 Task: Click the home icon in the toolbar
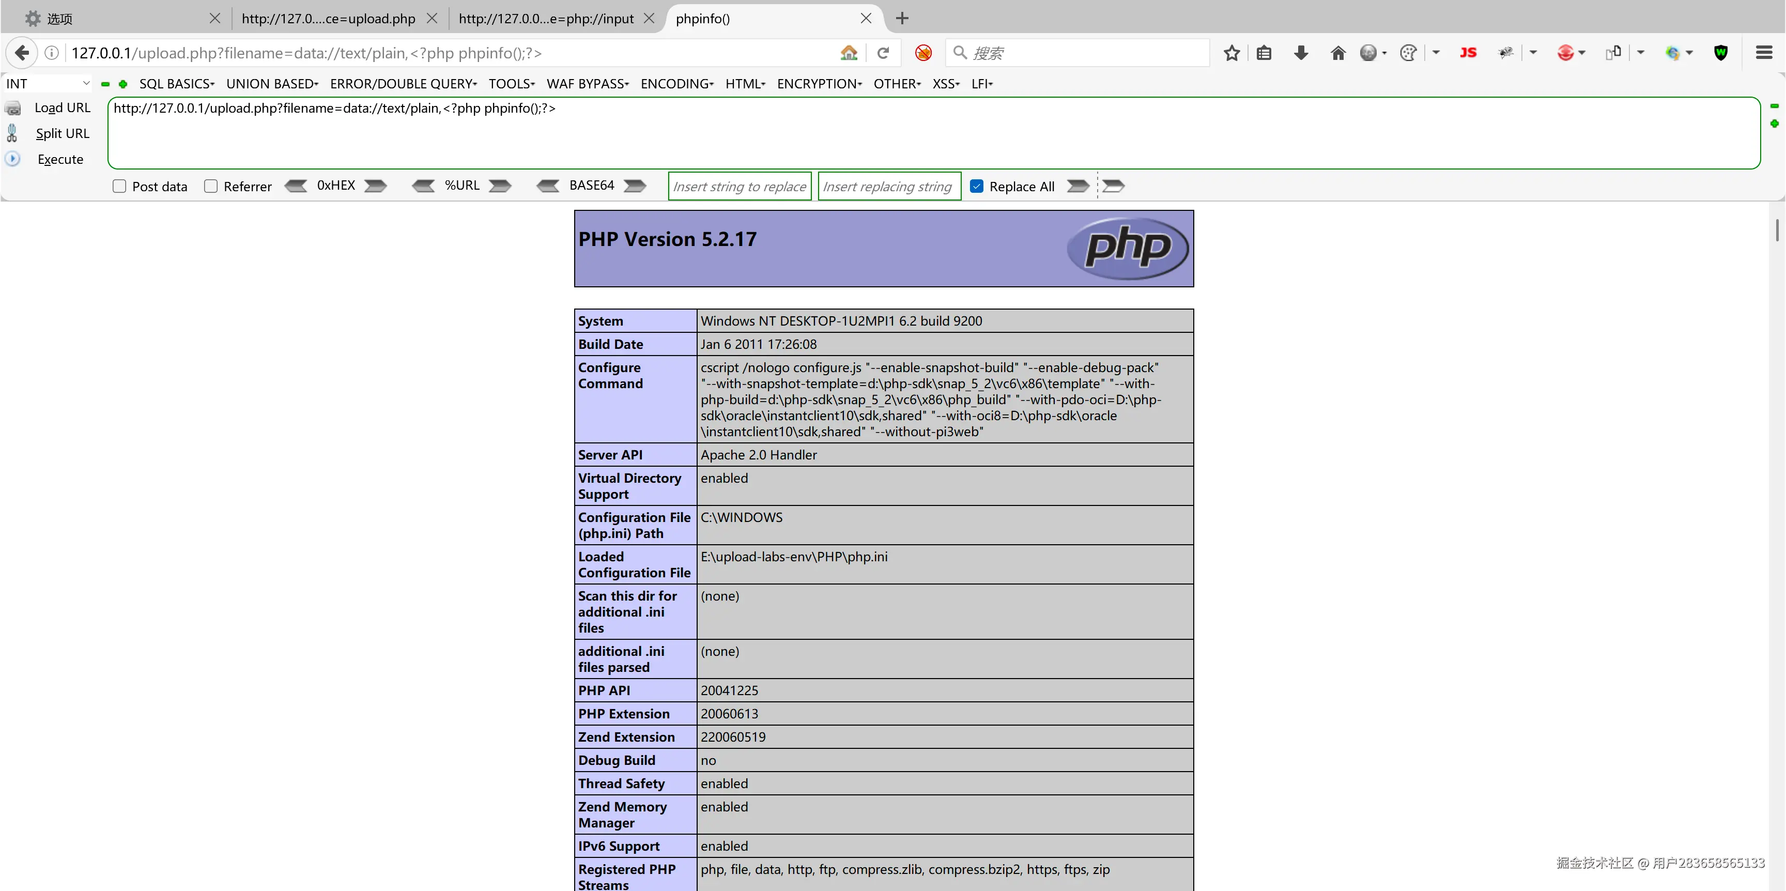tap(1337, 53)
